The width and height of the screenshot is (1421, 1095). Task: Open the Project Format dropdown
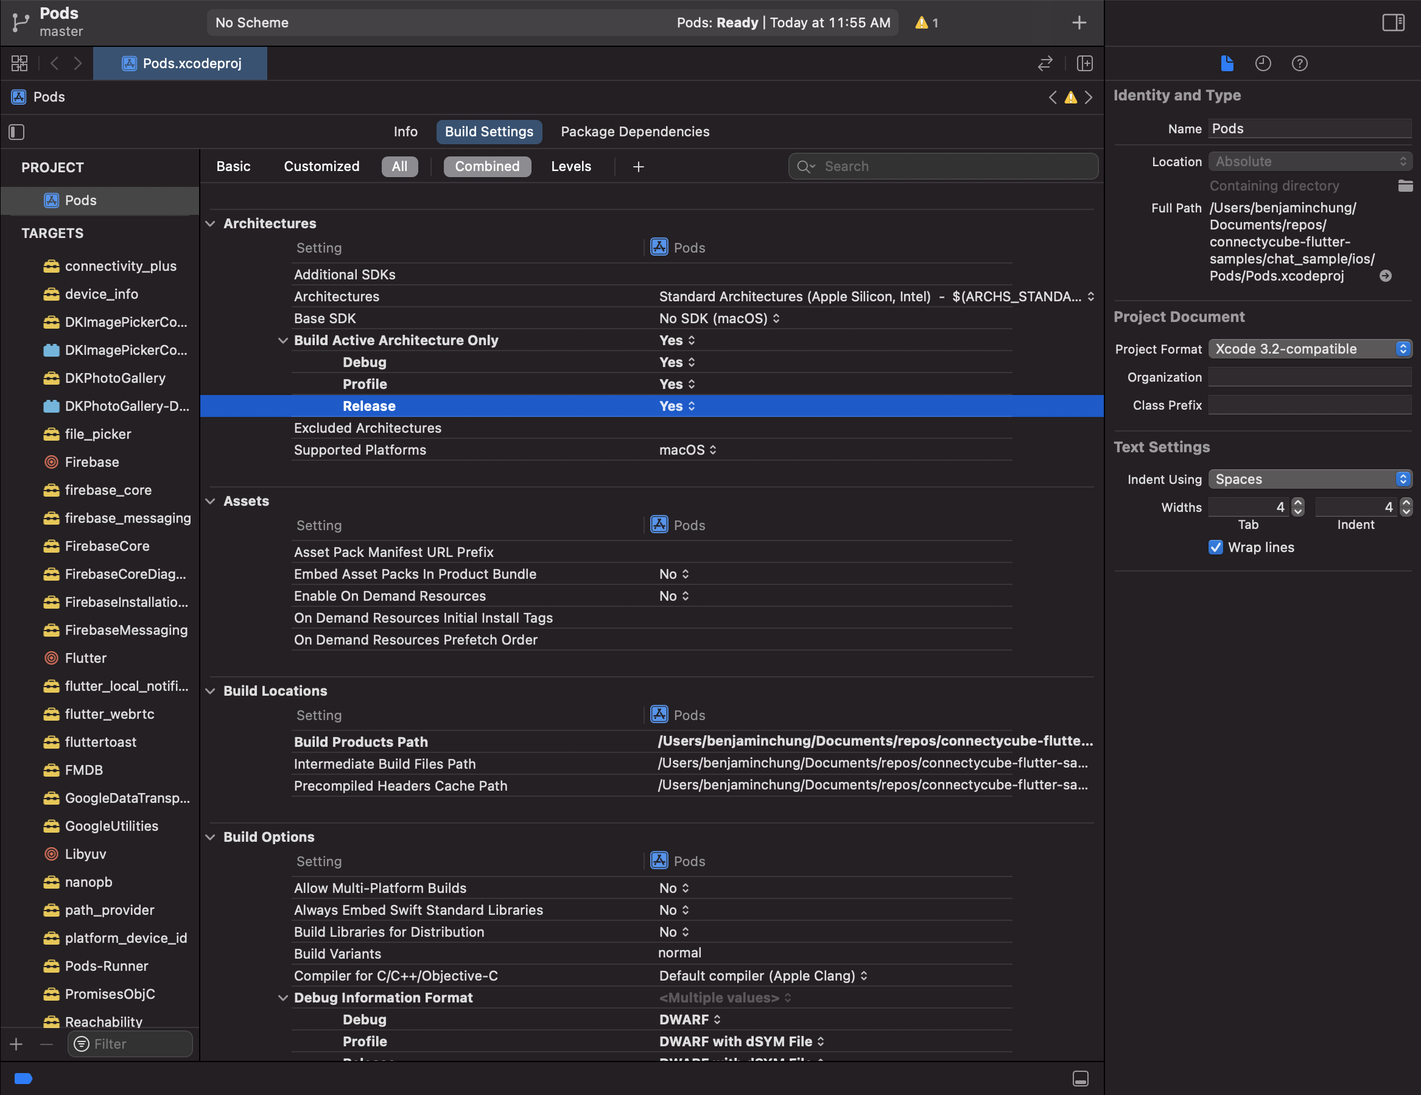1309,349
